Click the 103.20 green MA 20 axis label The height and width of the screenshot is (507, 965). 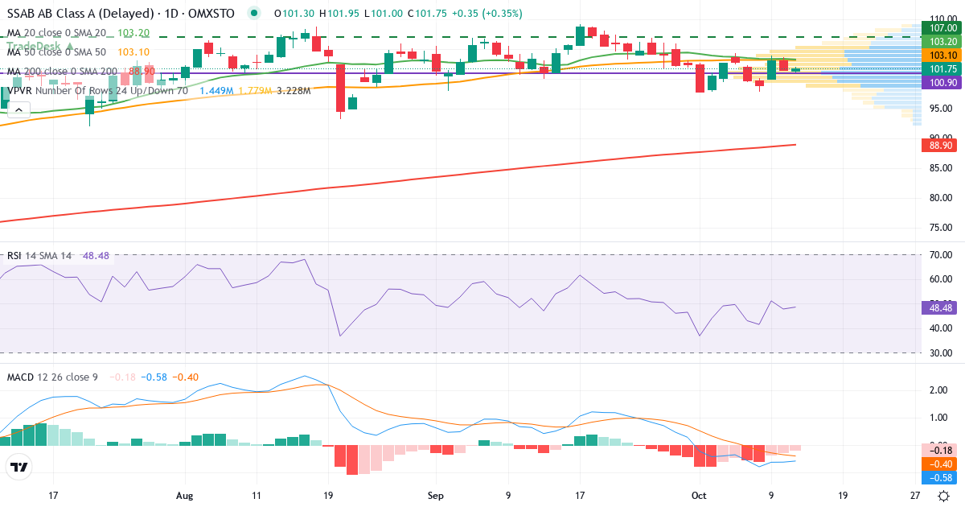942,42
